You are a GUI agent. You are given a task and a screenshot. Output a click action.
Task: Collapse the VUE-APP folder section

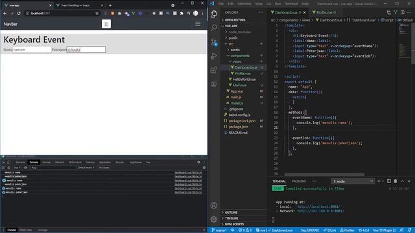click(243, 26)
